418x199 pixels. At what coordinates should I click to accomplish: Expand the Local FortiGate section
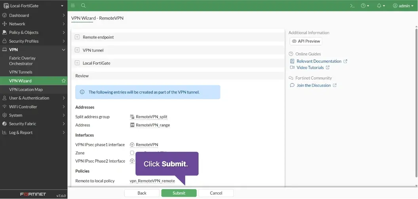[x=77, y=63]
